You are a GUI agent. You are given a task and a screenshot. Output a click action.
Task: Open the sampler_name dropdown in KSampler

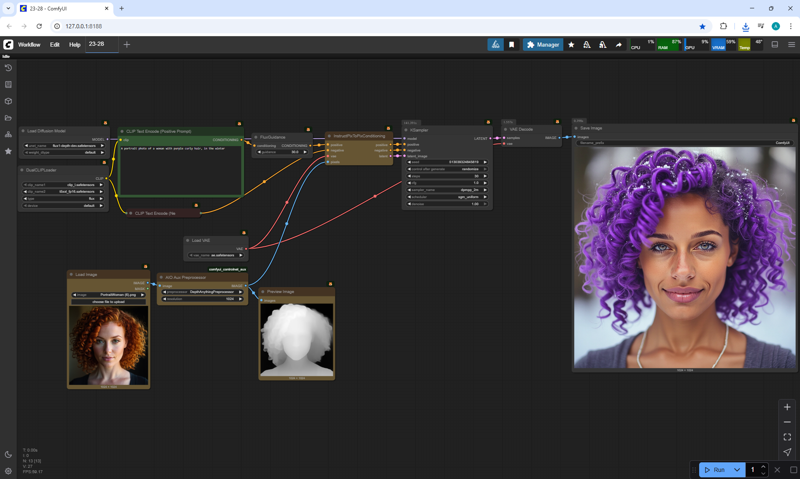447,190
